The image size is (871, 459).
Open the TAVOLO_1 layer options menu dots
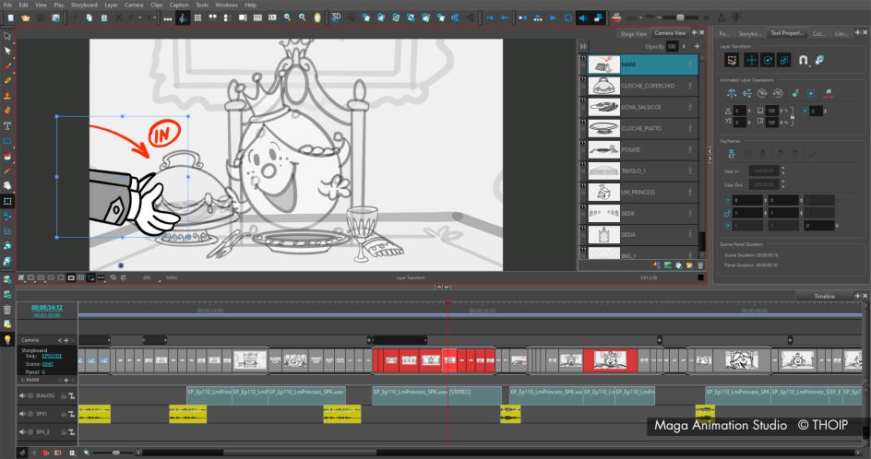[x=690, y=171]
